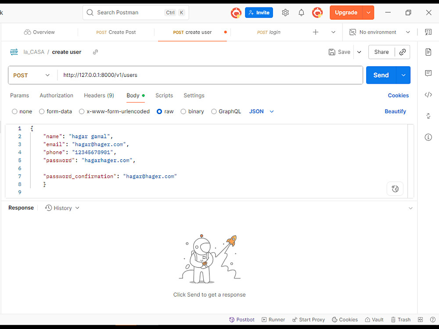This screenshot has height=329, width=439.
Task: Open a new tab with plus icon
Action: 316,32
